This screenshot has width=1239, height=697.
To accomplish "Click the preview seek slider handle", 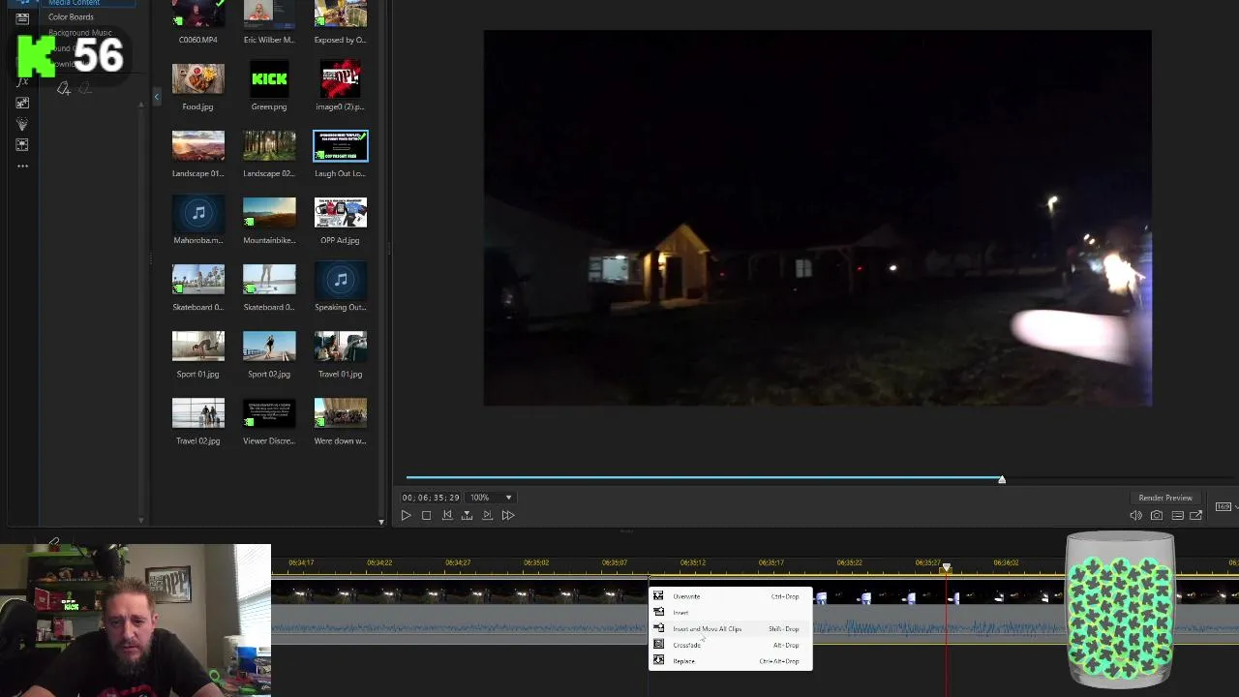I will (x=1002, y=479).
